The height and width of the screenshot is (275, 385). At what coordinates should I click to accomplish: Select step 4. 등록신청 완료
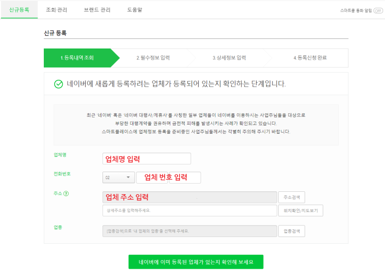310,58
